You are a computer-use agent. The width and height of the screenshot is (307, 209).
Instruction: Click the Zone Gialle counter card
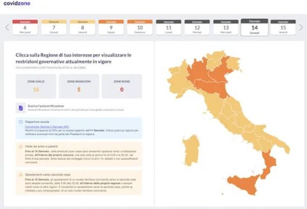(x=36, y=87)
